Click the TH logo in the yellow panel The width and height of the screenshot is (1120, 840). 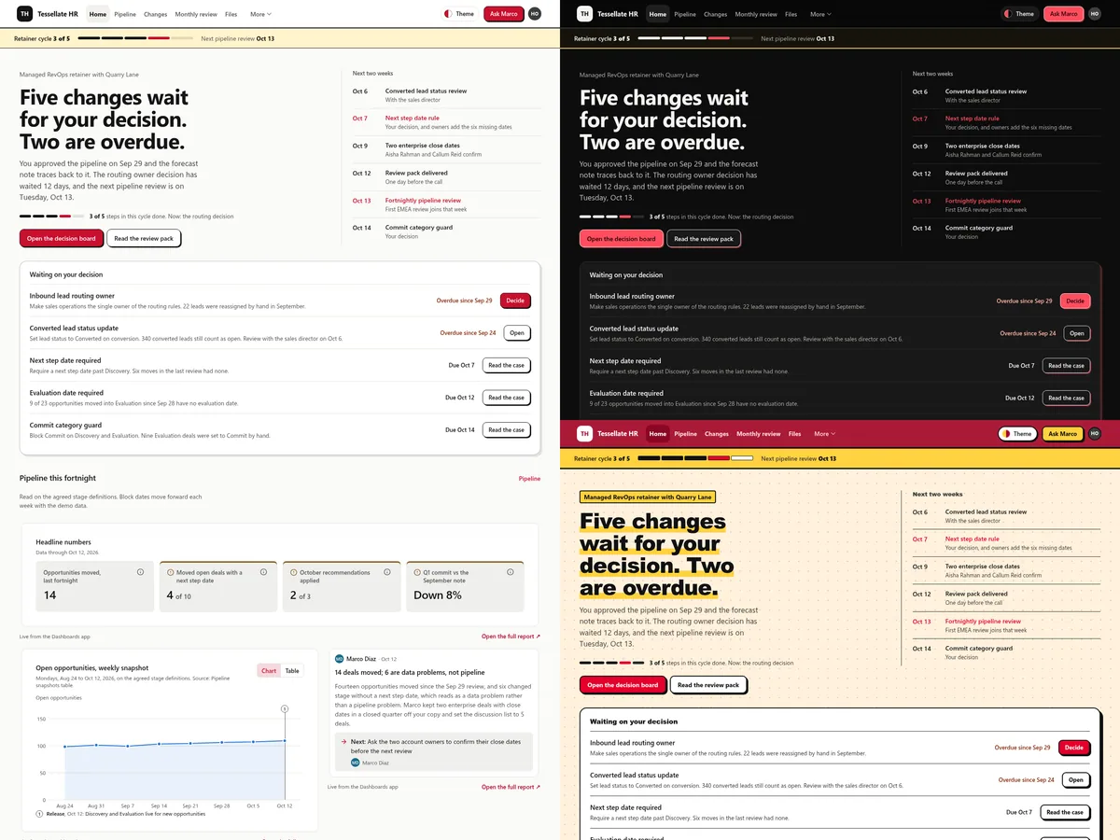point(584,434)
